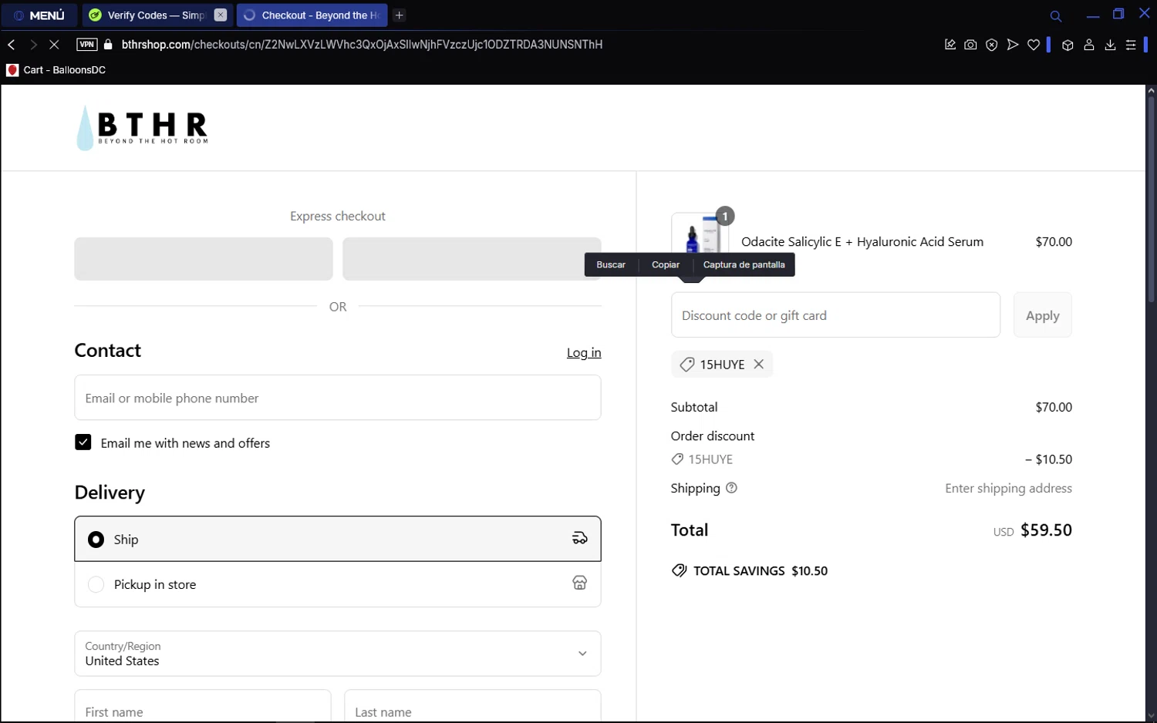Click the Log in link

tap(584, 353)
